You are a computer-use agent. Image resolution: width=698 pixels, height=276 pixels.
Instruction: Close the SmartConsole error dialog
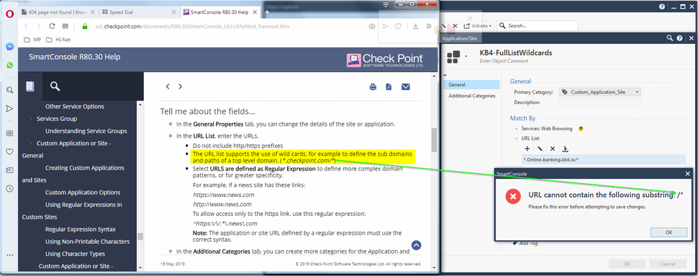pos(688,173)
